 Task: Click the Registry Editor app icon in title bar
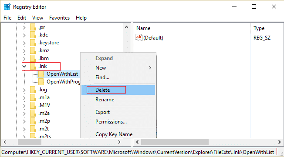pos(7,7)
